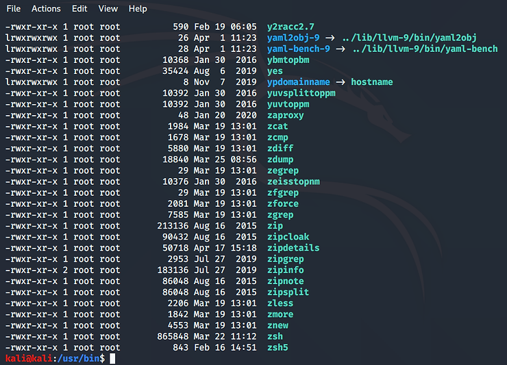Select the yes file name
The height and width of the screenshot is (365, 507).
[275, 71]
